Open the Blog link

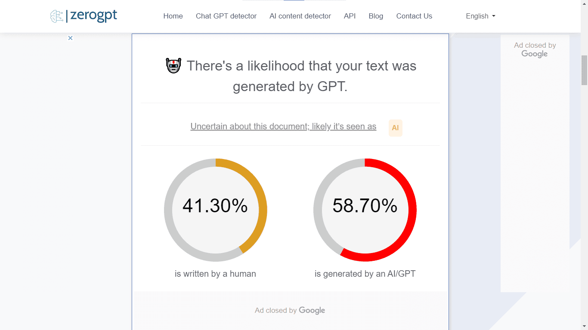coord(376,16)
